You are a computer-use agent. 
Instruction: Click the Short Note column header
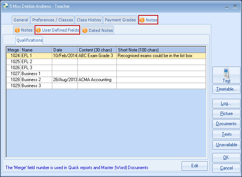[x=161, y=50]
